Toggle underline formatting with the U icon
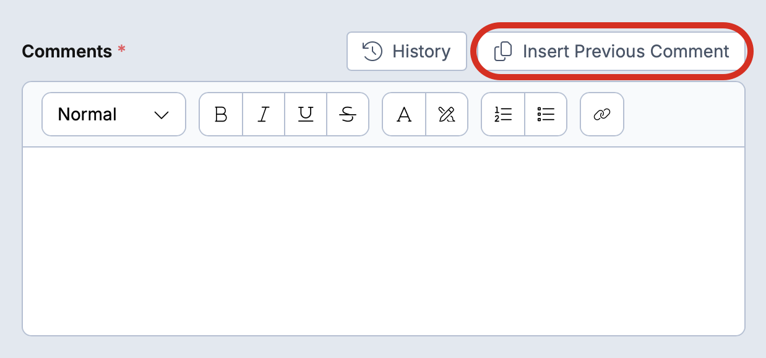The image size is (766, 358). coord(306,114)
